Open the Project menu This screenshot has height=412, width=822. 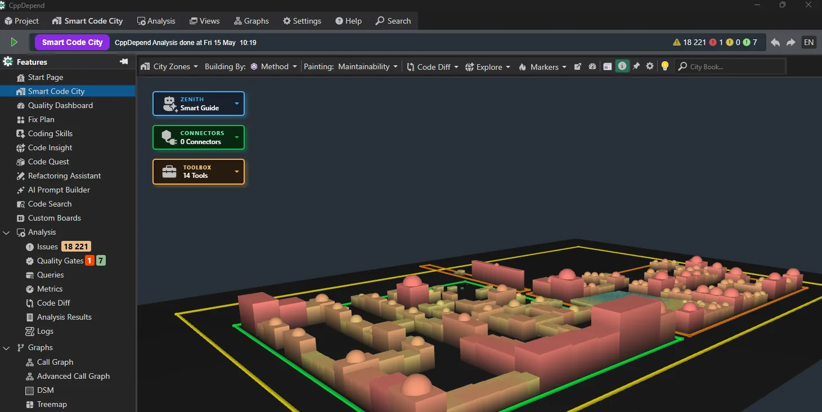22,21
